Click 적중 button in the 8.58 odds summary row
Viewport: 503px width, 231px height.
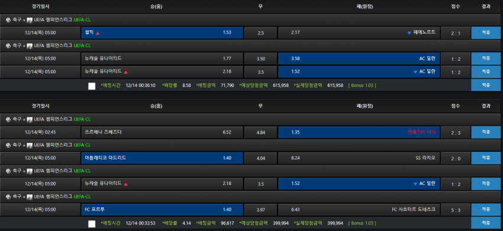(486, 85)
